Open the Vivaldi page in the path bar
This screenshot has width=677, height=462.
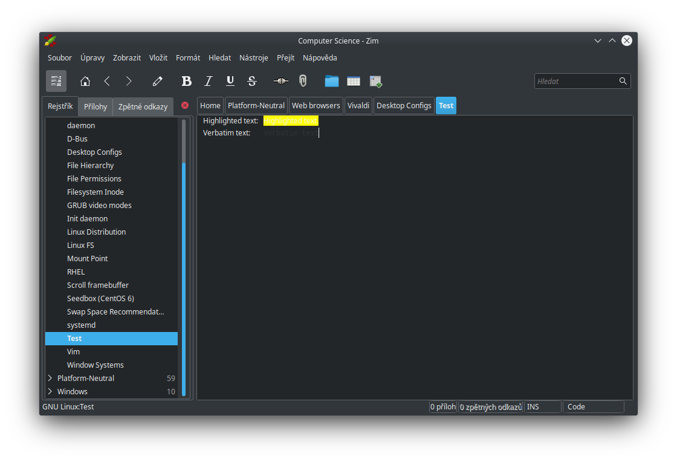pos(358,105)
